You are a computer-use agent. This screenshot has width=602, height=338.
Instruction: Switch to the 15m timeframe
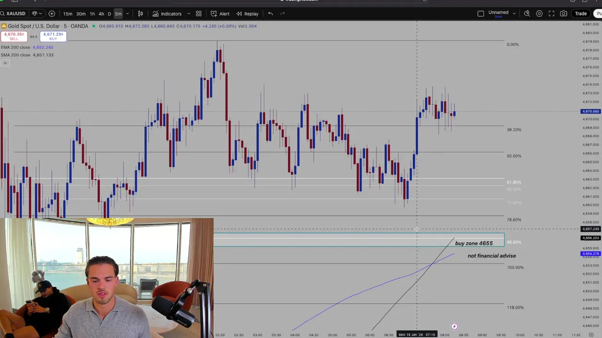[x=68, y=14]
